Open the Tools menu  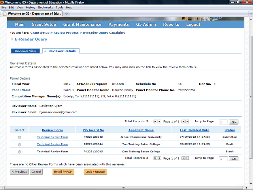point(59,8)
